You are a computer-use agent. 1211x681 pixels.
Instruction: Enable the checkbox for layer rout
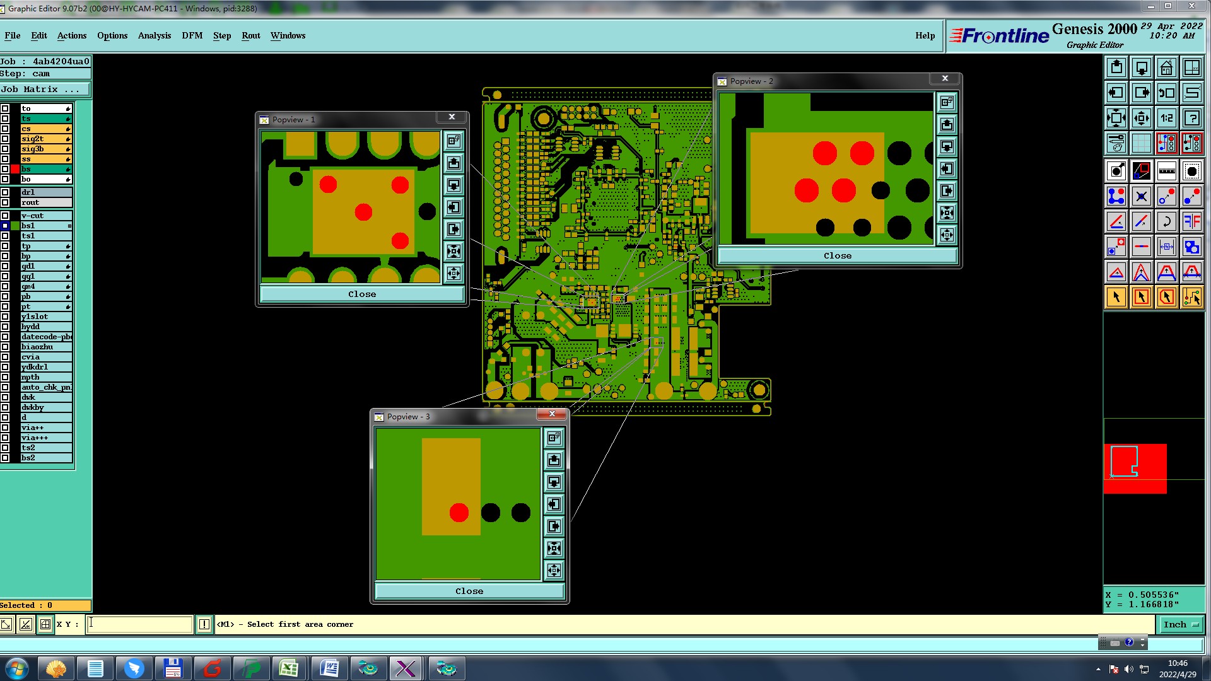coord(5,202)
